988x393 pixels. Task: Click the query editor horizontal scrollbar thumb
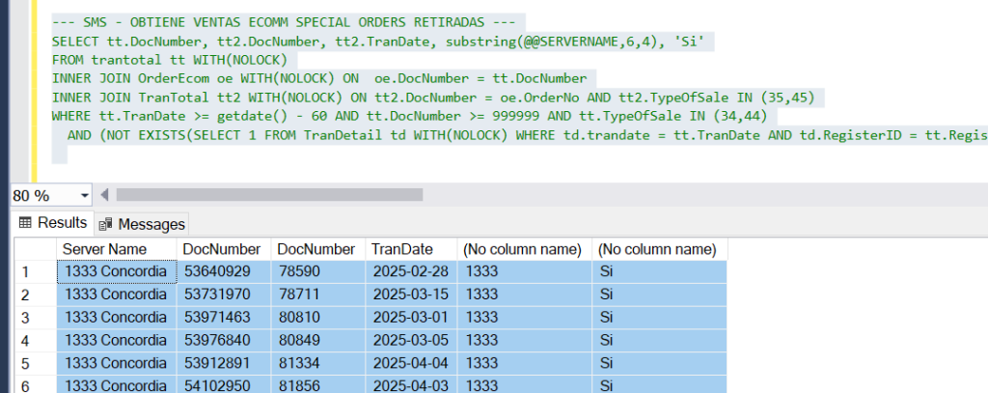click(270, 194)
